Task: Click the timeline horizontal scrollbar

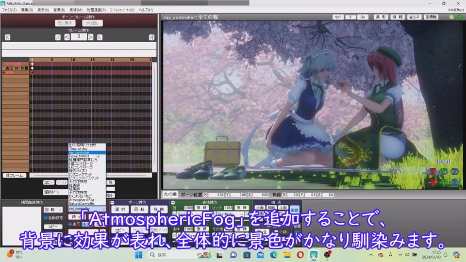Action: click(91, 175)
